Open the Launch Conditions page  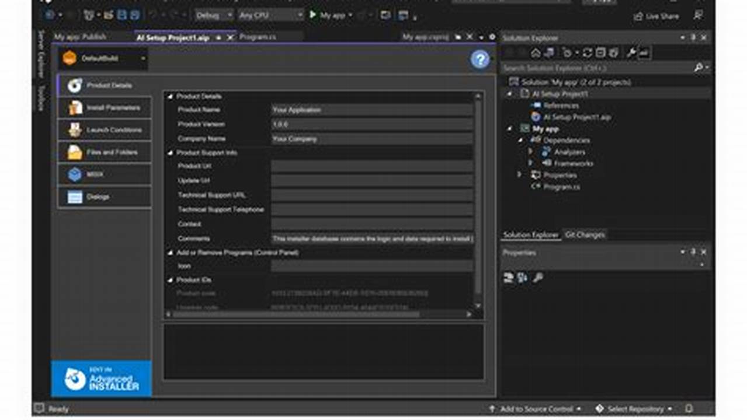[x=104, y=129]
